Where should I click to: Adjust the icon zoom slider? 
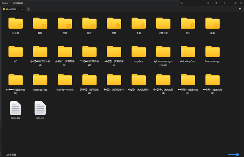tap(233, 155)
